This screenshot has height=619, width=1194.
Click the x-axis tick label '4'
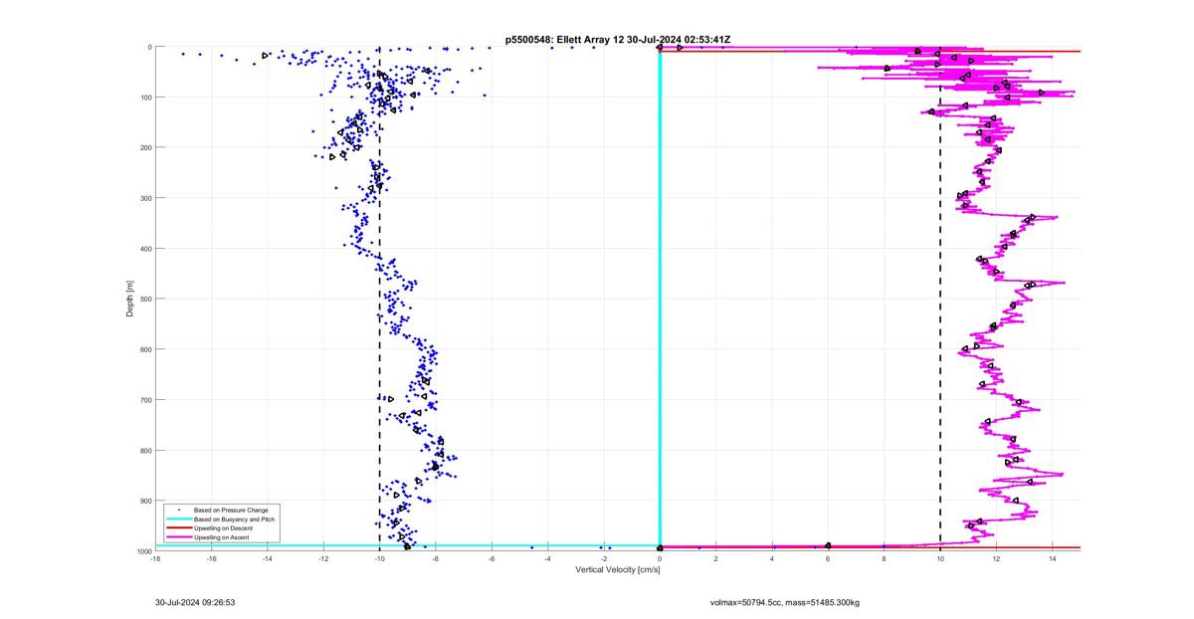point(772,558)
